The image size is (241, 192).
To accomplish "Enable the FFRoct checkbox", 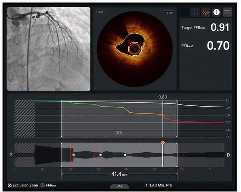I will tap(43, 185).
